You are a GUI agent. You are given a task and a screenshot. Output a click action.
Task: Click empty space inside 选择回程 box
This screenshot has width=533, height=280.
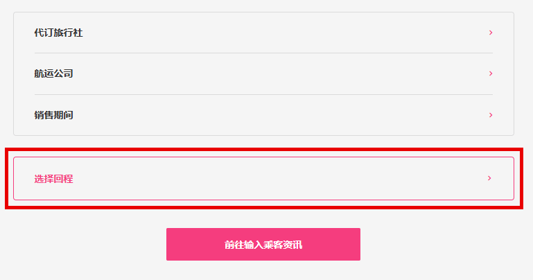(x=272, y=178)
